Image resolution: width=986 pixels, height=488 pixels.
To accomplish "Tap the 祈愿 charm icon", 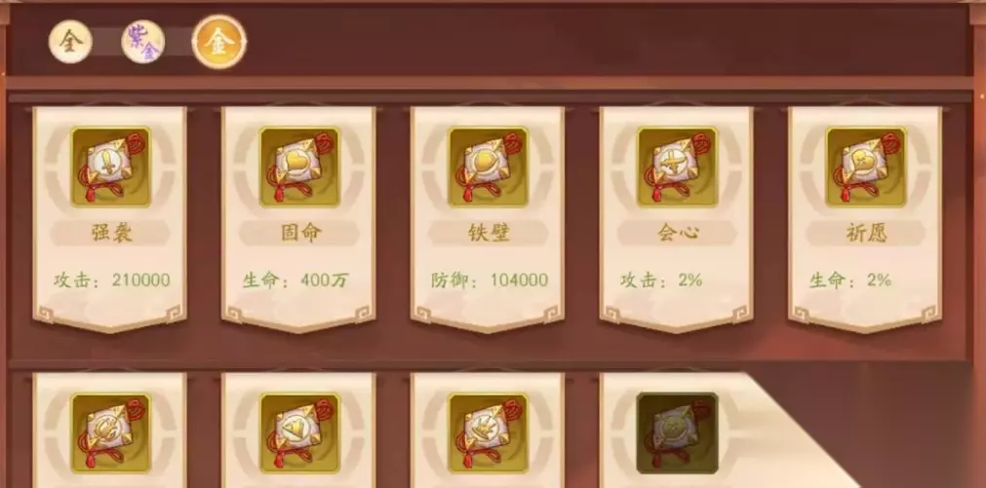I will [865, 168].
